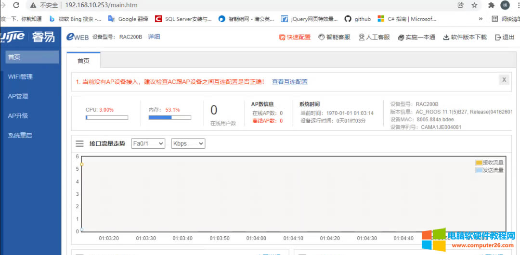Viewport: 520px width, 255px height.
Task: Open 快速配置 quick setup
Action: pos(295,37)
